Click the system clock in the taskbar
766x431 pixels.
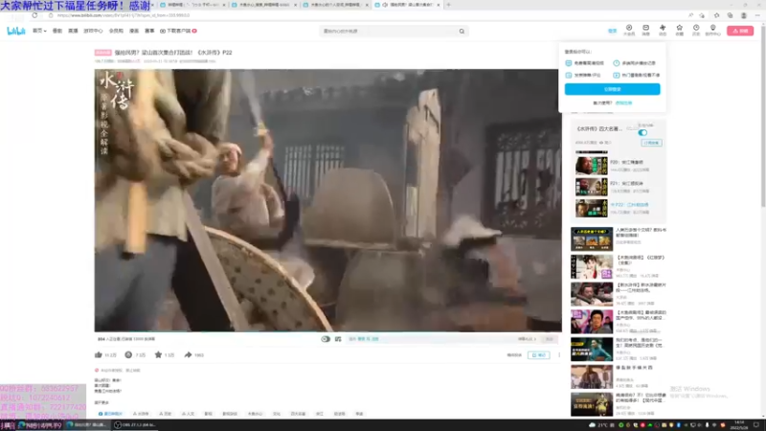739,425
